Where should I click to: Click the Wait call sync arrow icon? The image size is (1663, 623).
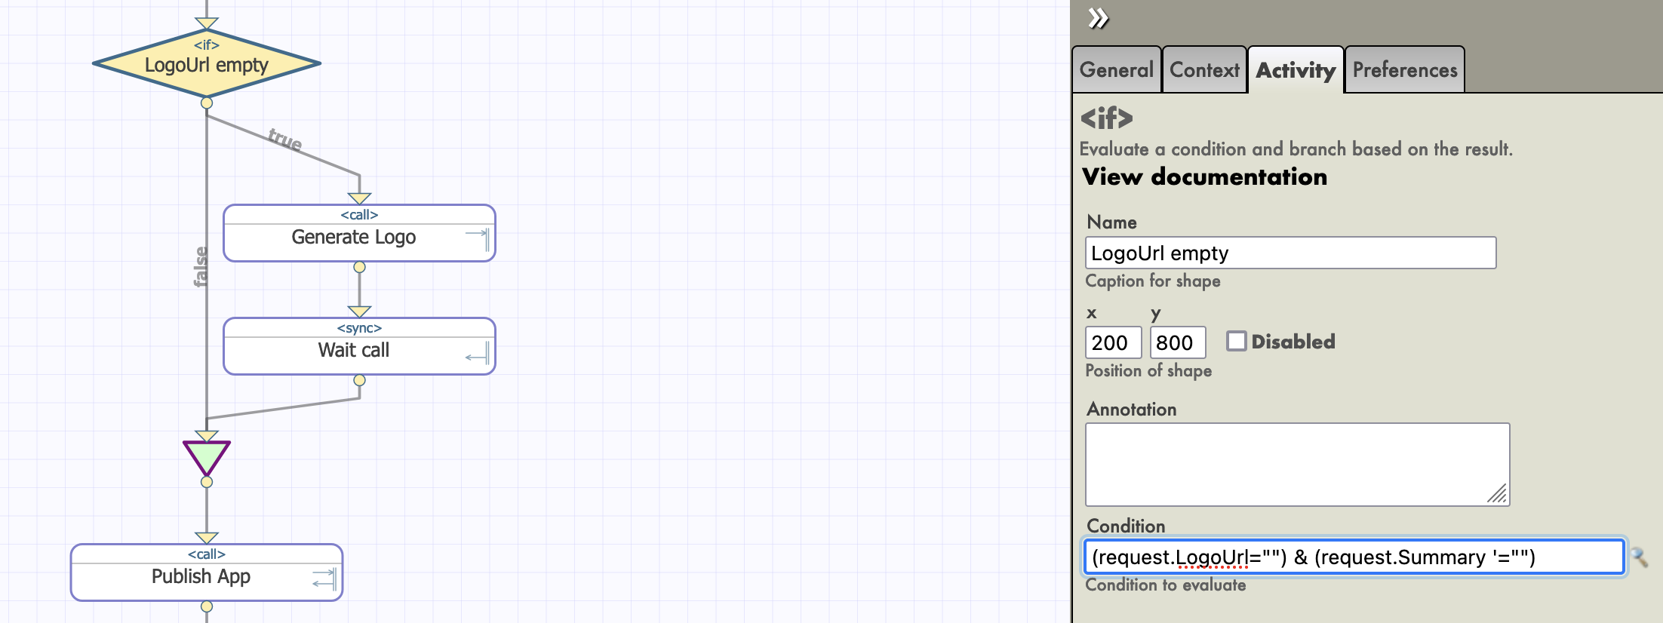click(x=478, y=353)
